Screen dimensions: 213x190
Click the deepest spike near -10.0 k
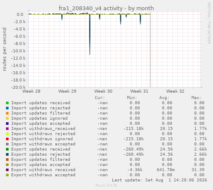[90, 53]
